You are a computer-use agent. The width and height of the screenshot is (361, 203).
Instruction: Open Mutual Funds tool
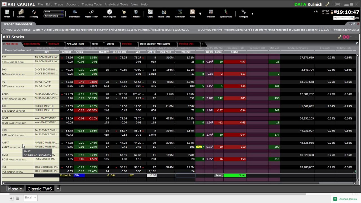pos(164,14)
